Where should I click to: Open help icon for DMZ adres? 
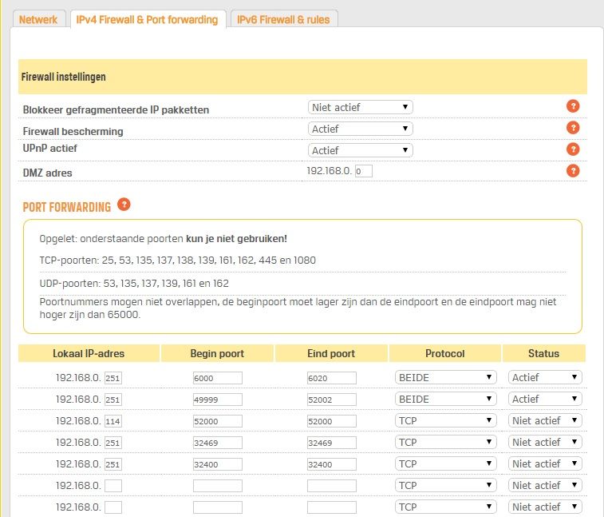(x=573, y=170)
